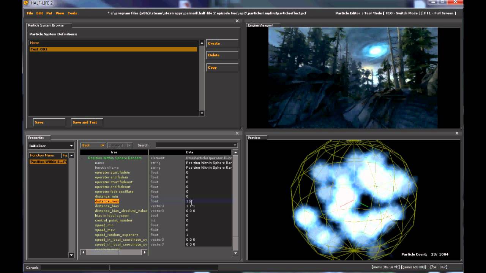Viewport: 486px width, 273px height.
Task: Select the speed_random_exponent row
Action: click(117, 235)
